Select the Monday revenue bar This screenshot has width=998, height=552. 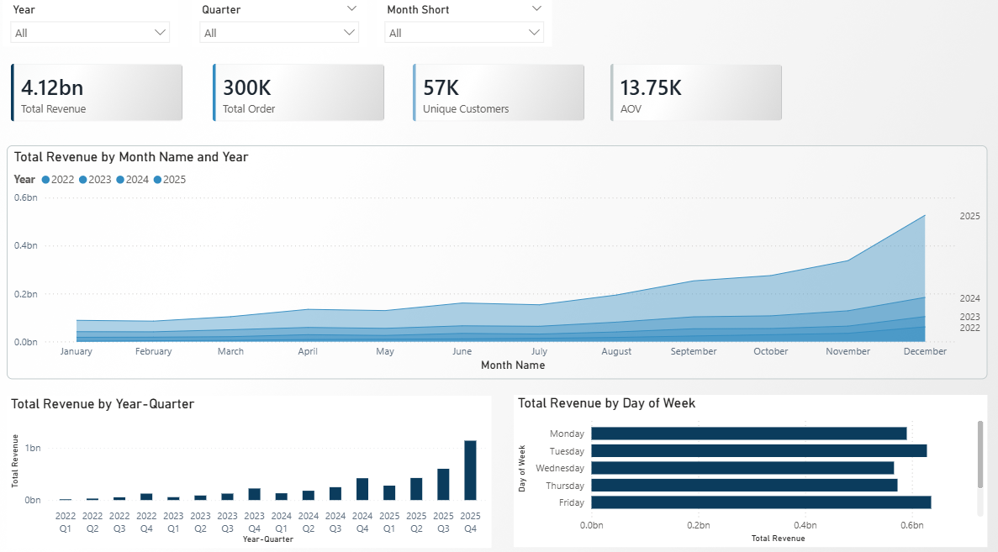pos(749,434)
